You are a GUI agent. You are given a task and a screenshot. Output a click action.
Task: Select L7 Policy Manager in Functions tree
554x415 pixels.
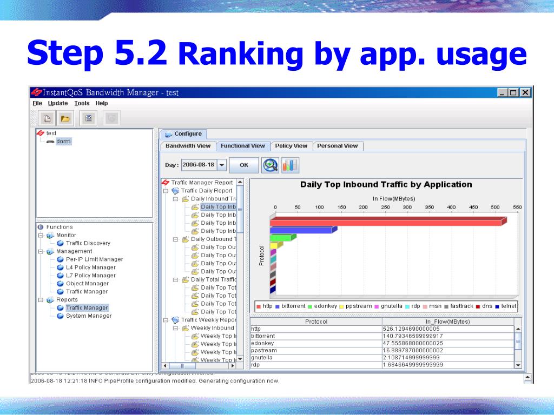pos(90,276)
